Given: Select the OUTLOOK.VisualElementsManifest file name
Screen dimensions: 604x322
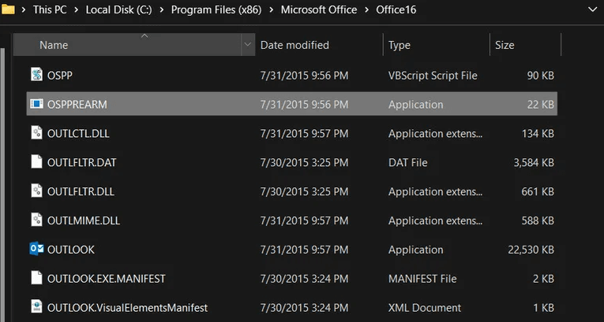Looking at the screenshot, I should tap(127, 308).
